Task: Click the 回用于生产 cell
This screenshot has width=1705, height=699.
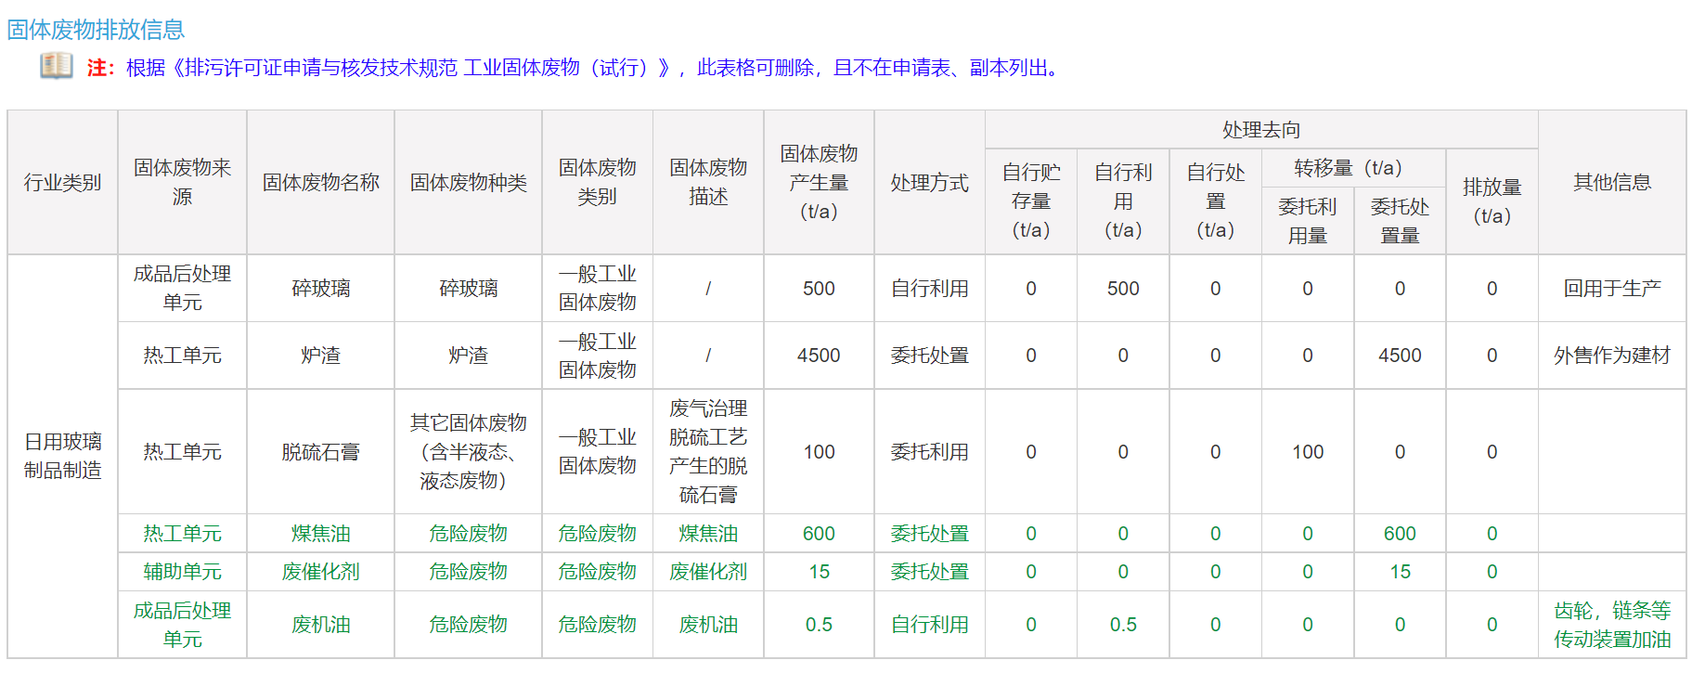Action: pyautogui.click(x=1612, y=289)
